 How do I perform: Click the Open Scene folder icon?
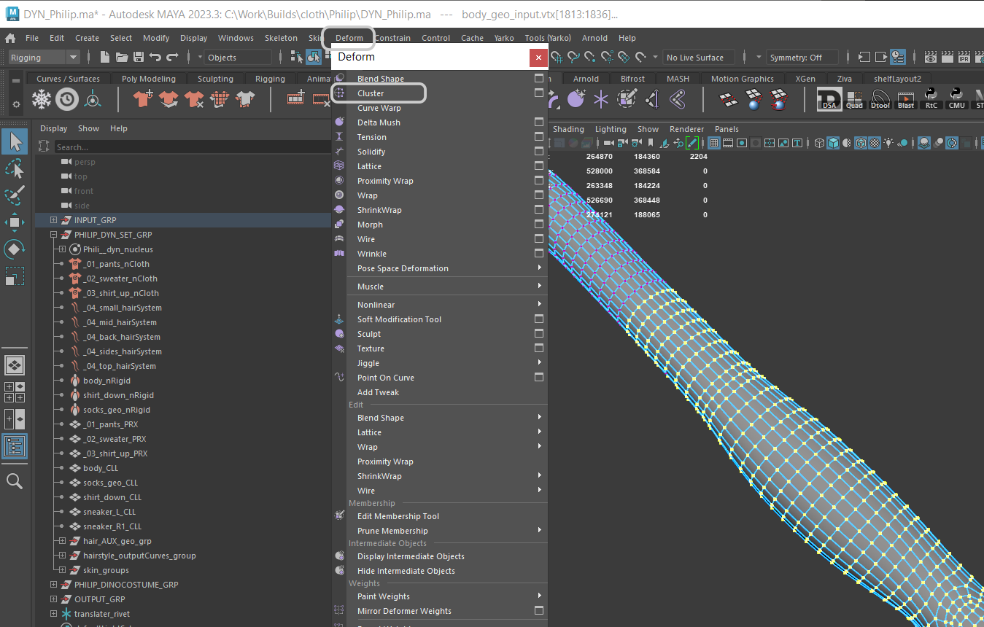click(x=122, y=57)
